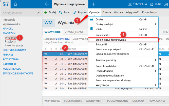Click the trash icon next to Usuń
This screenshot has width=169, height=106.
(x=91, y=29)
